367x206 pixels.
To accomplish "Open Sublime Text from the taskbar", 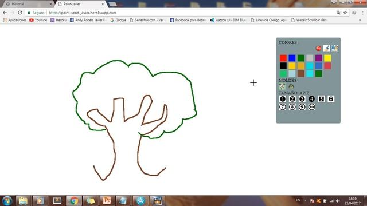I will [57, 201].
